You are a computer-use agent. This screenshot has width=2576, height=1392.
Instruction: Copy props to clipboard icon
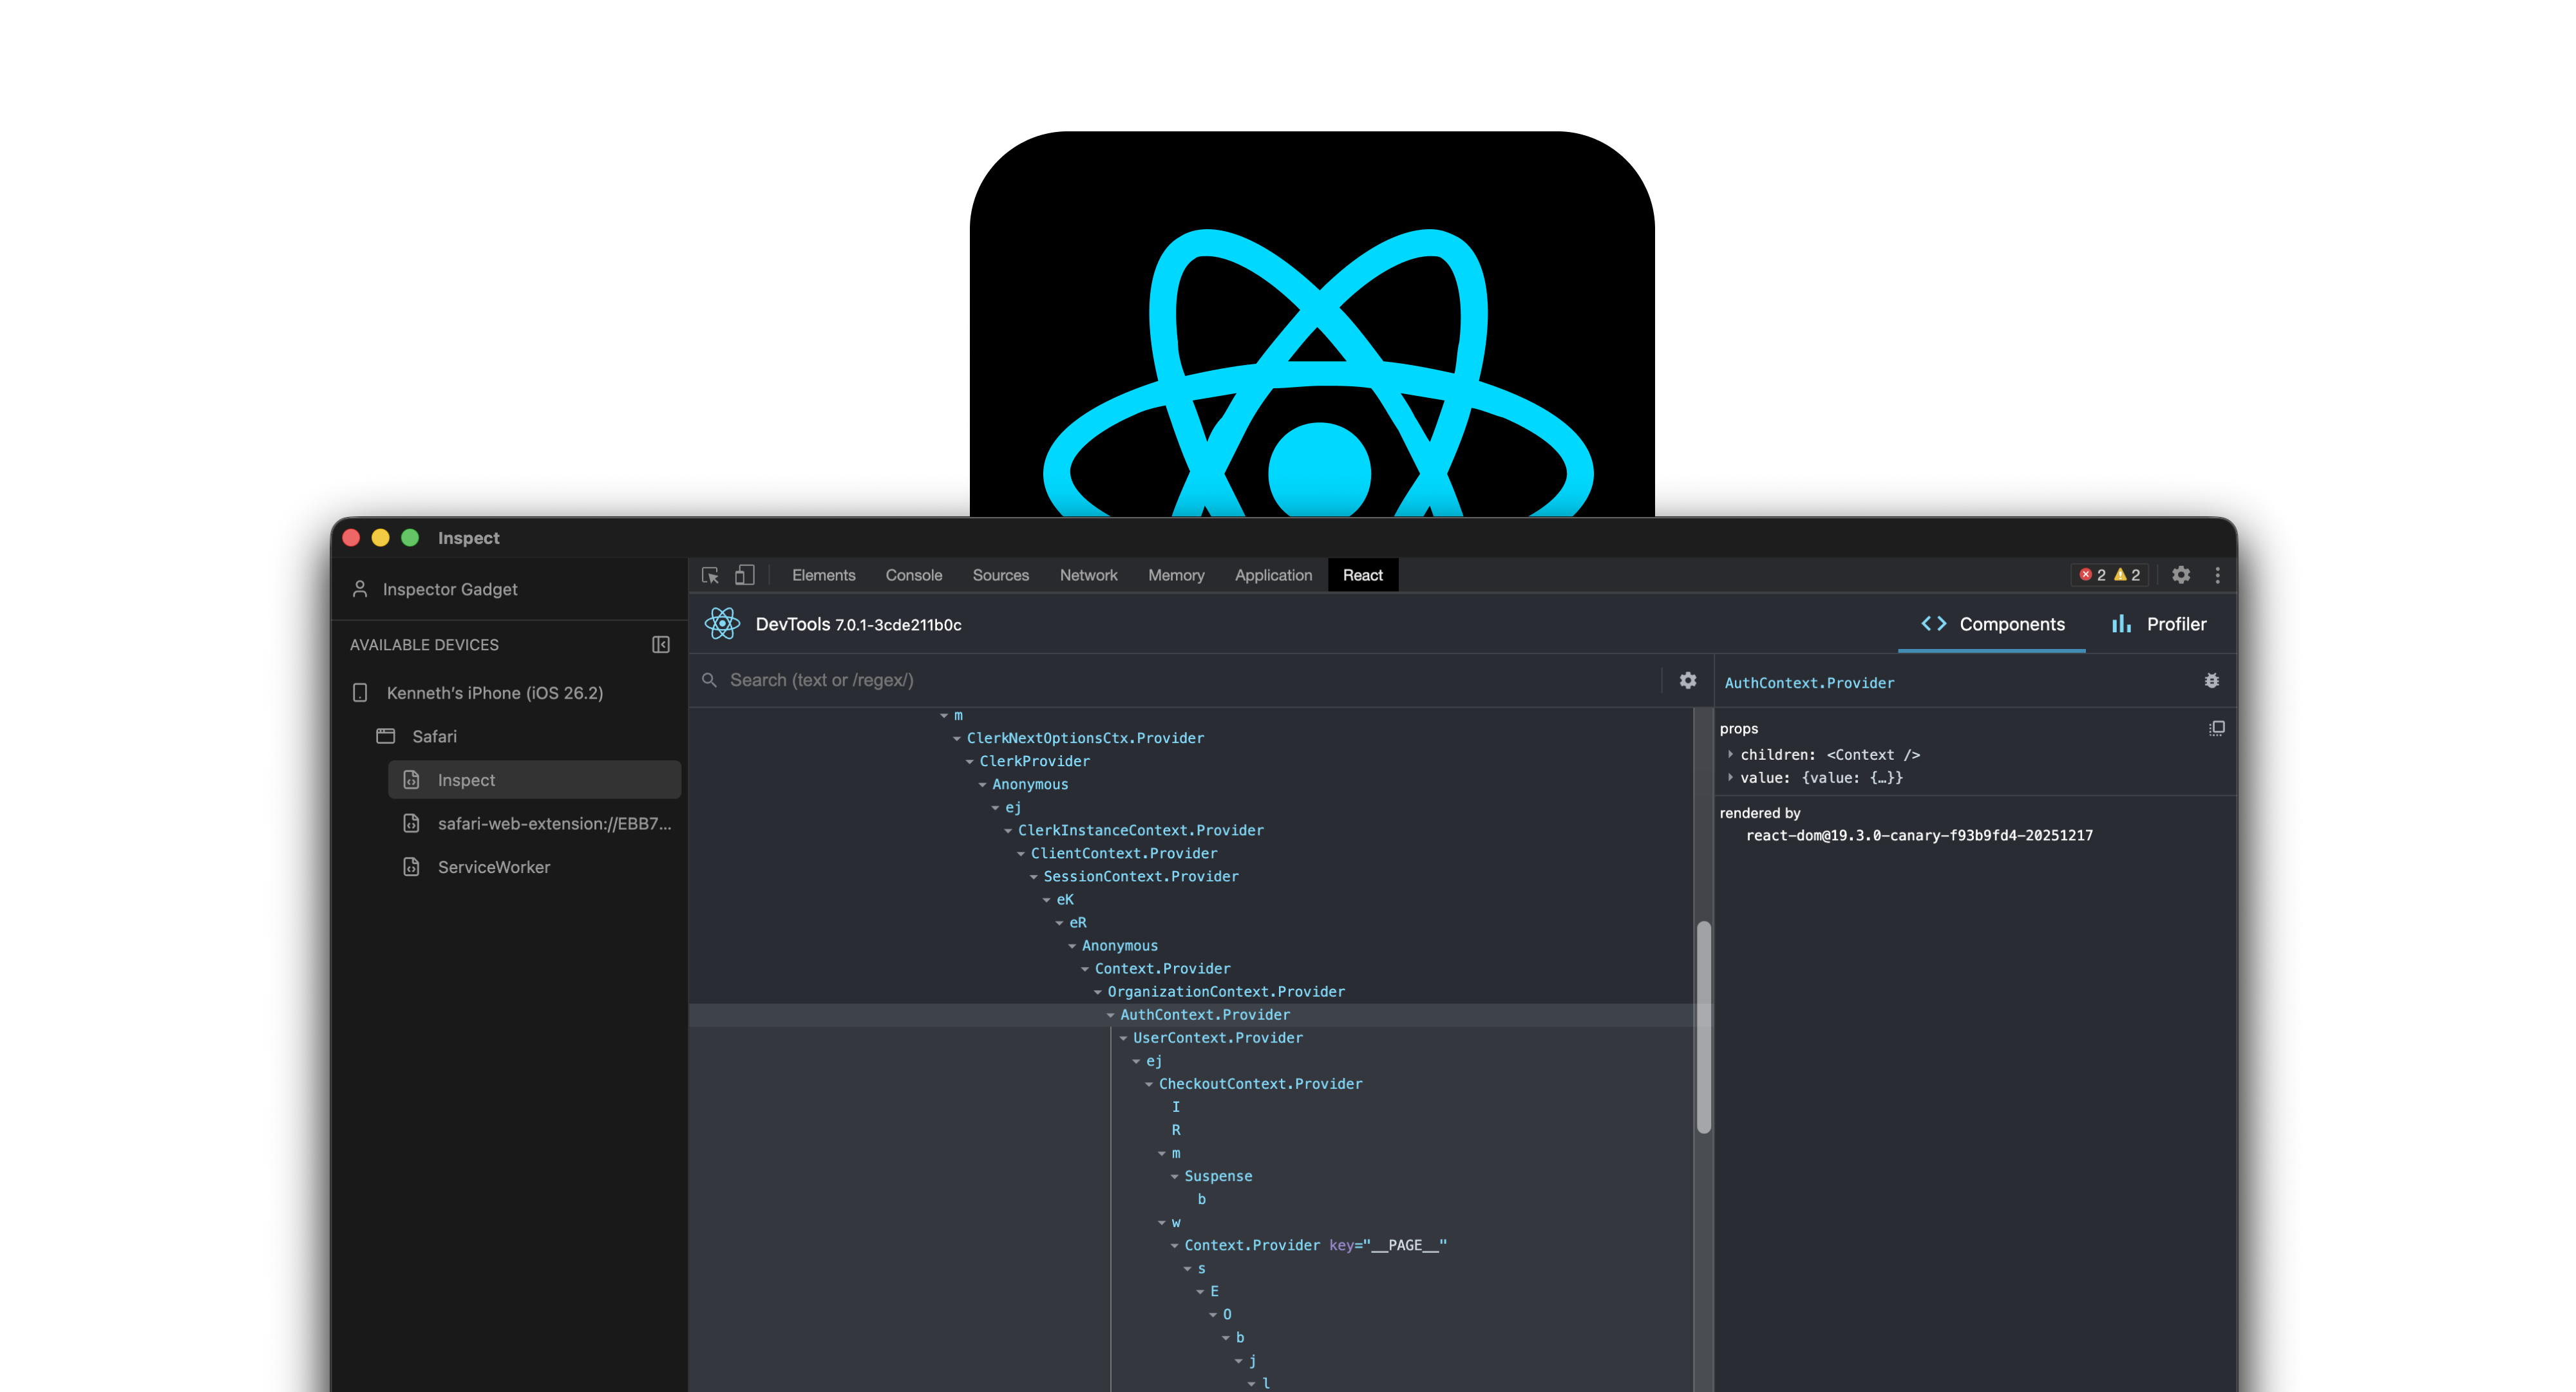[2216, 728]
